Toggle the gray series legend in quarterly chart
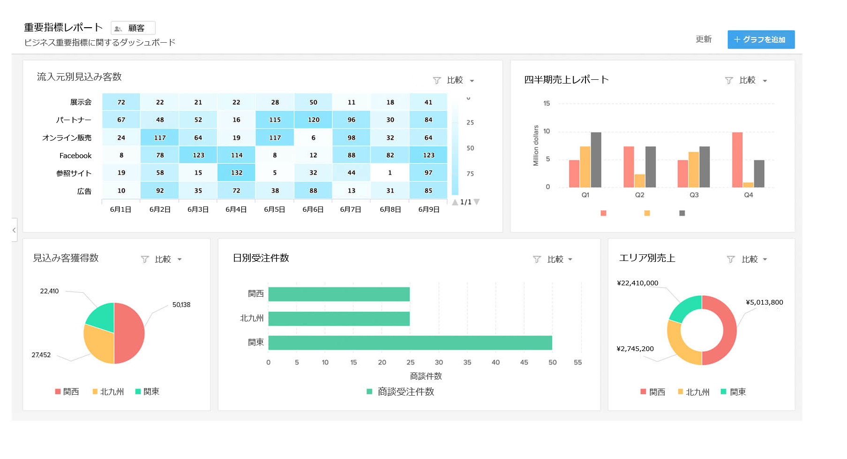 (682, 213)
